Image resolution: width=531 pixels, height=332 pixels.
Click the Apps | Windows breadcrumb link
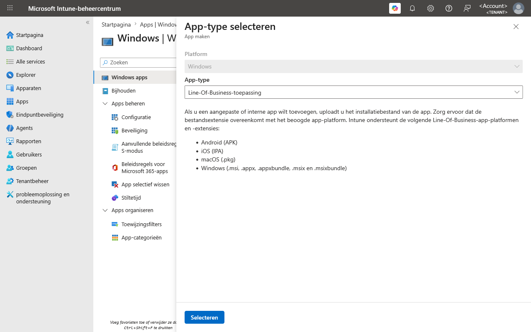(158, 24)
